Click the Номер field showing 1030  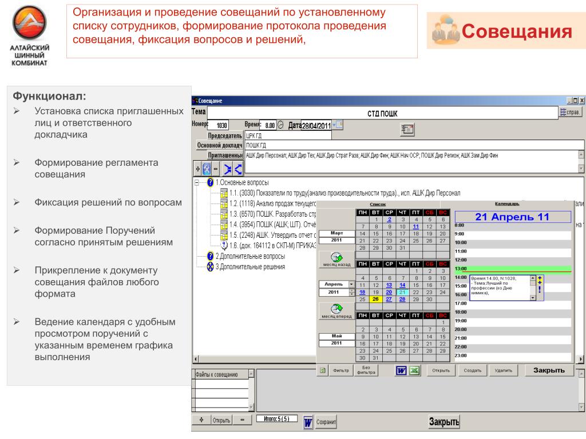pyautogui.click(x=218, y=125)
